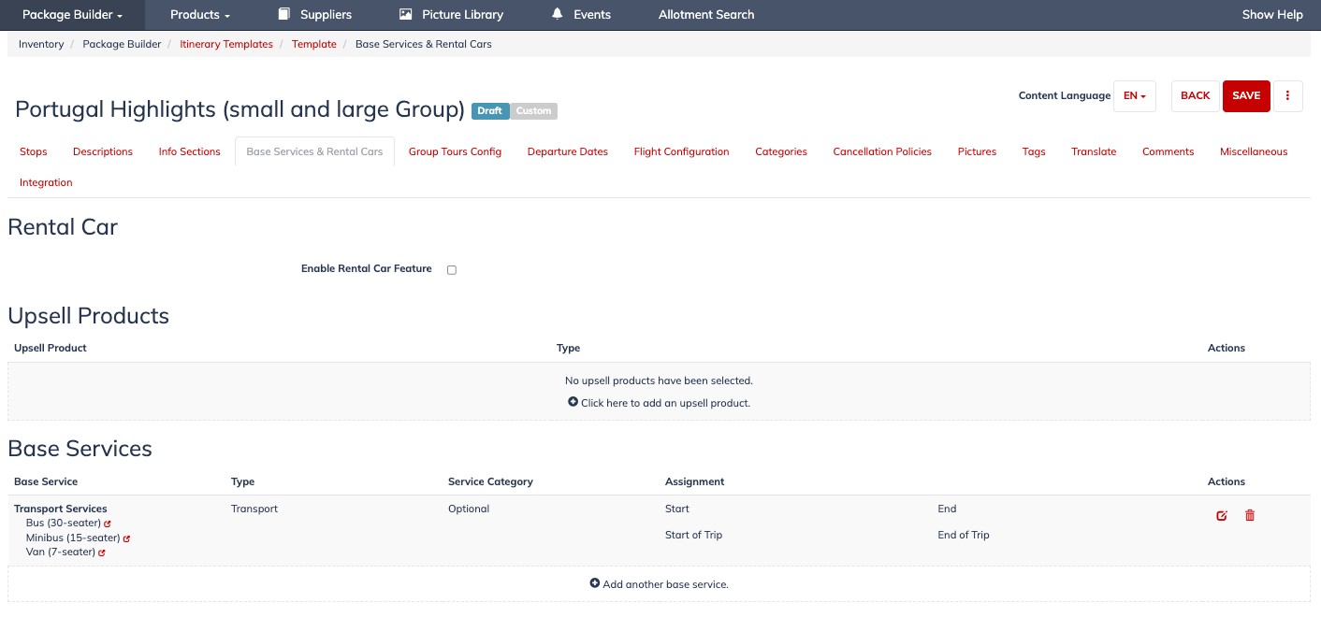Open the Cancellation Policies tab
The width and height of the screenshot is (1321, 617).
[x=882, y=151]
